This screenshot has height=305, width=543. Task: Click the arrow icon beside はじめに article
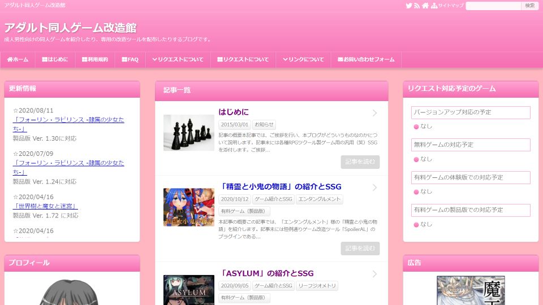(374, 113)
